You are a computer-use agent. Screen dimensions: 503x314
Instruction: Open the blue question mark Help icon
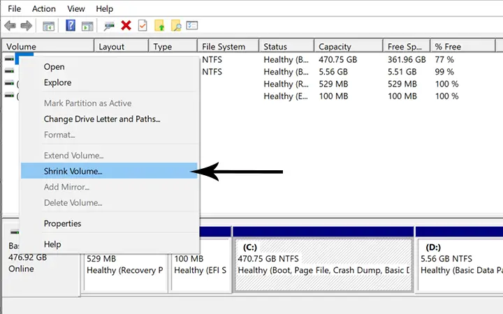71,25
